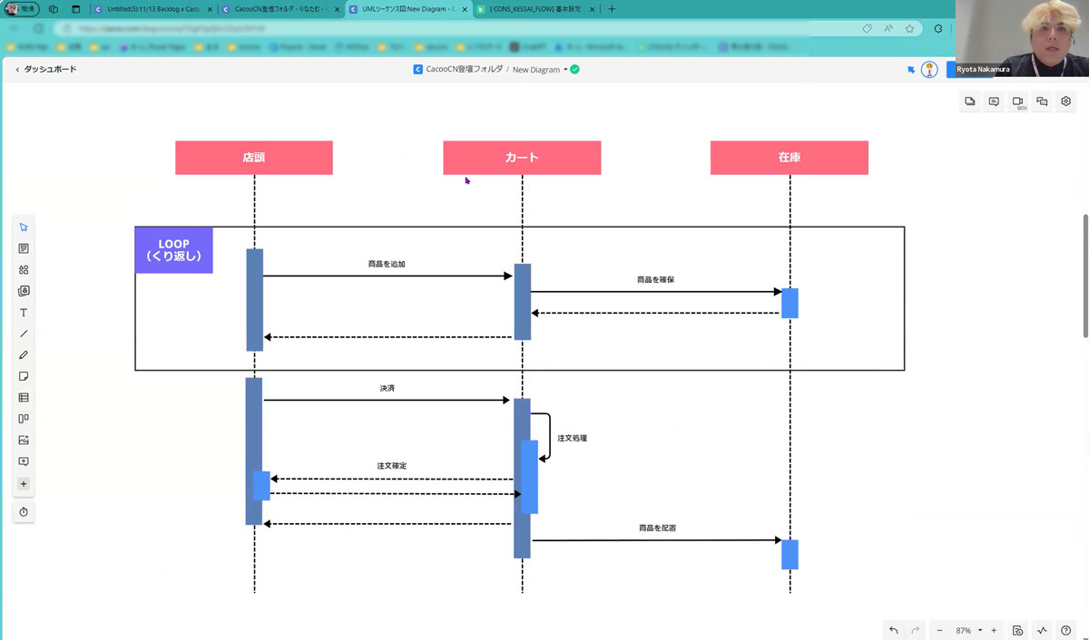The image size is (1089, 640).
Task: Open the Shapes library panel
Action: pos(24,269)
